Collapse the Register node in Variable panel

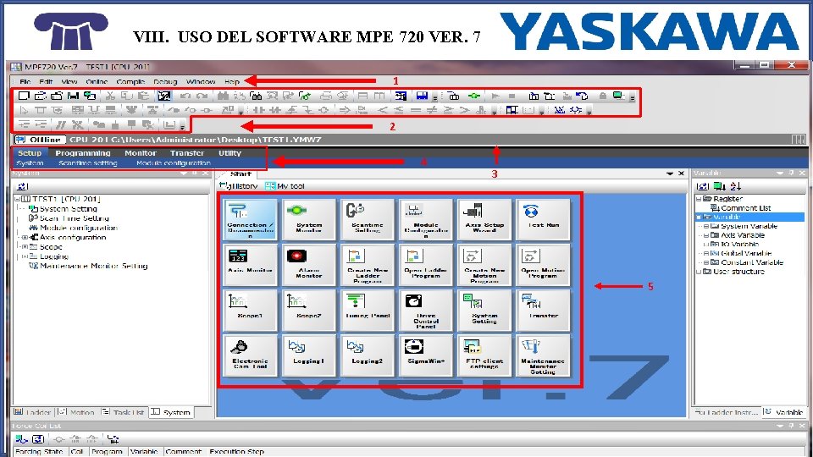click(699, 199)
